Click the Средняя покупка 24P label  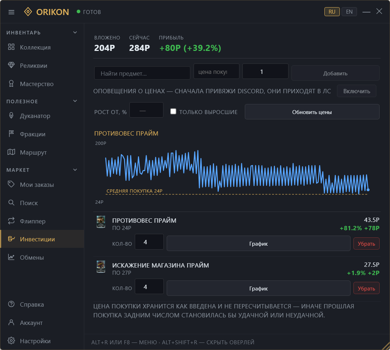coord(134,191)
